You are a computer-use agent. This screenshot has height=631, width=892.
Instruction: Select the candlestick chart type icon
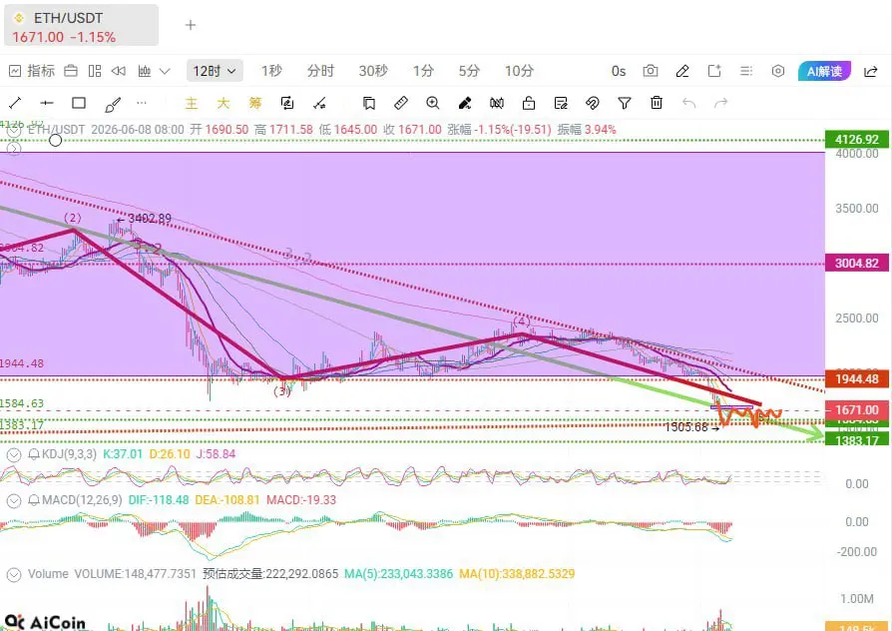coord(145,71)
